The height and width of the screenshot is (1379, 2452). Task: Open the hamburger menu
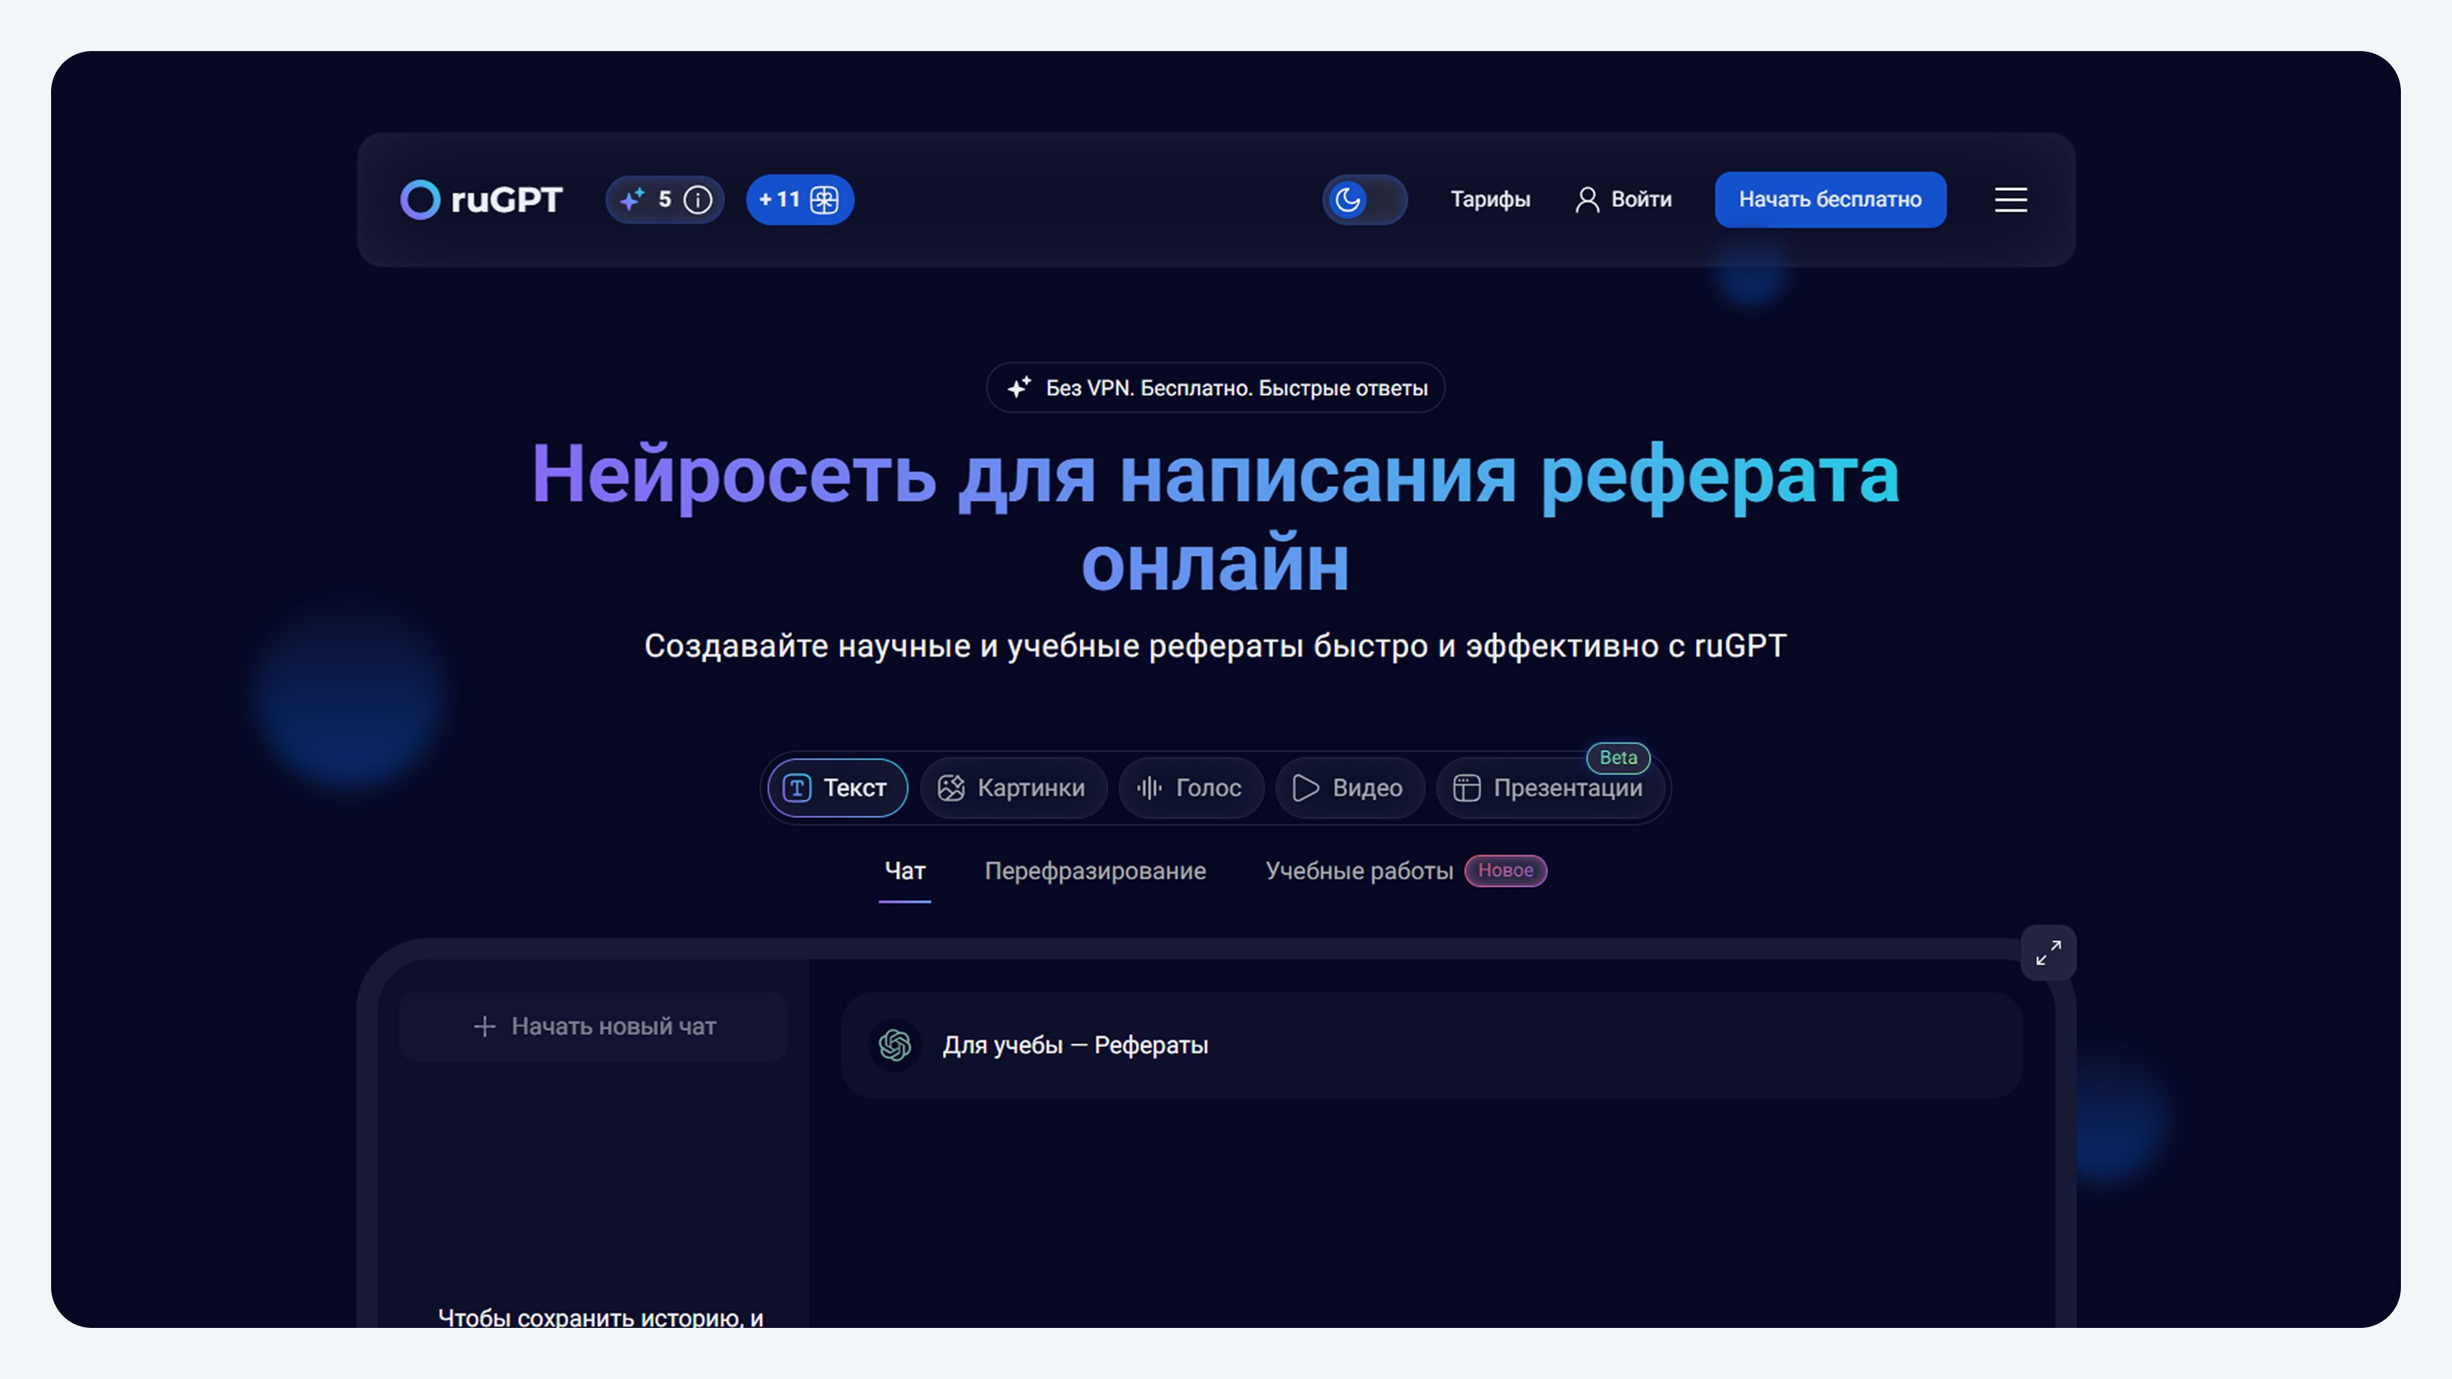coord(2010,200)
